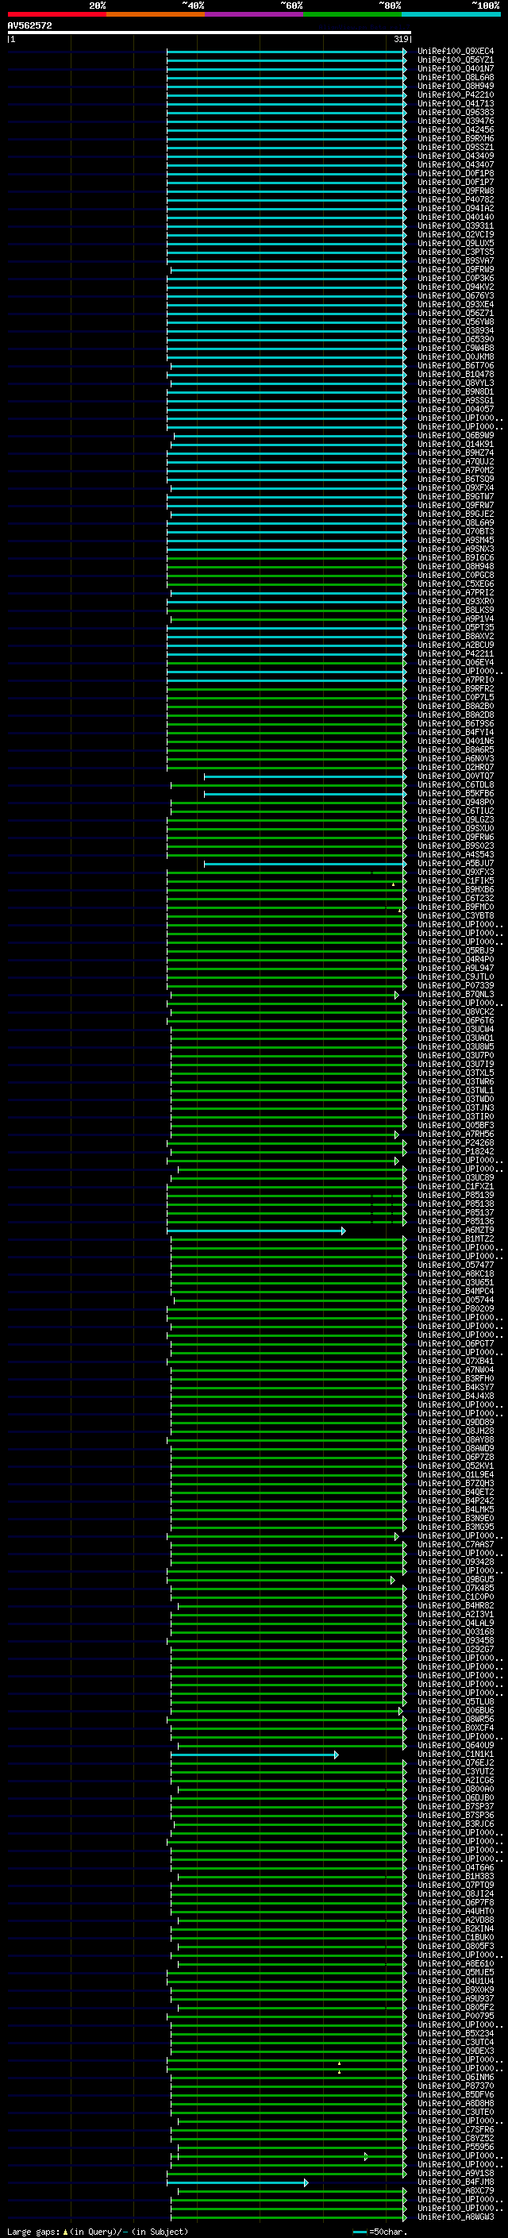Select hit label UniRef100_Q9LUX5
This screenshot has width=508, height=2238.
click(x=456, y=243)
